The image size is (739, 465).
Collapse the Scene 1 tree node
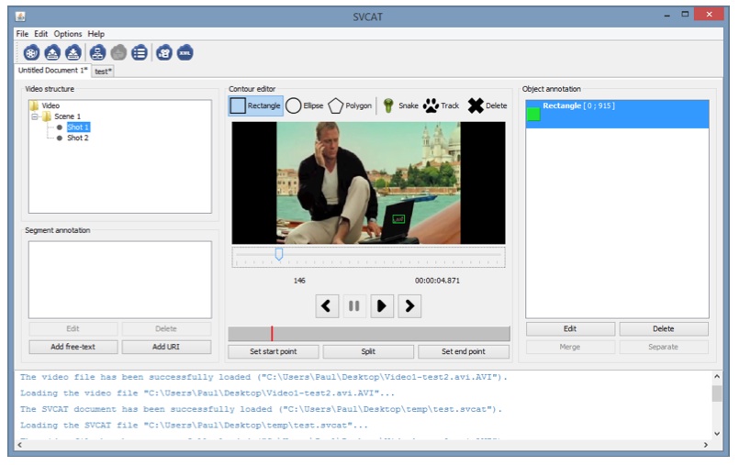pyautogui.click(x=35, y=116)
